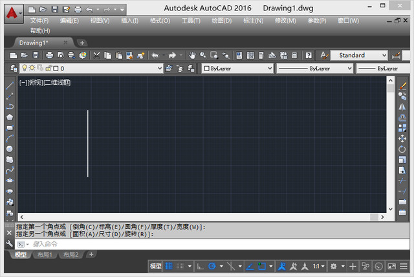Viewport: 414px width, 277px height.
Task: Click the Zoom Realtime magnifier icon
Action: coord(203,55)
